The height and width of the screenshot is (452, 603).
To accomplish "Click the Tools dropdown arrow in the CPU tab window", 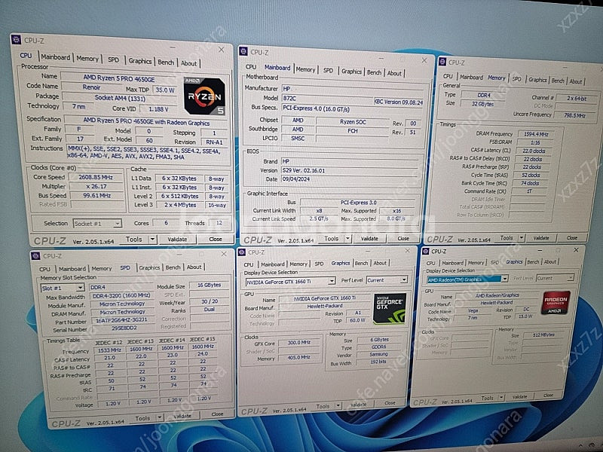I will pyautogui.click(x=153, y=240).
